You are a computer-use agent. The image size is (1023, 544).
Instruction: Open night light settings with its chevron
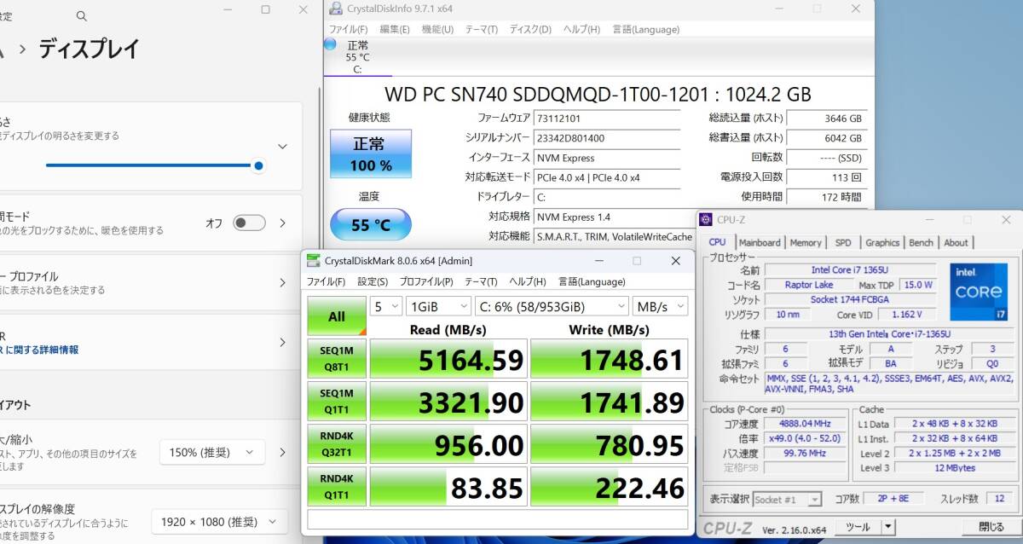coord(282,223)
